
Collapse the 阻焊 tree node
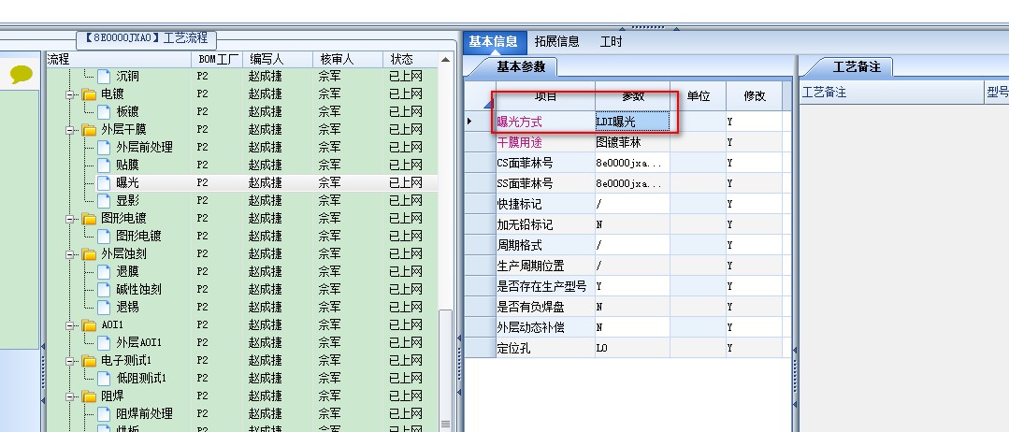(x=69, y=396)
